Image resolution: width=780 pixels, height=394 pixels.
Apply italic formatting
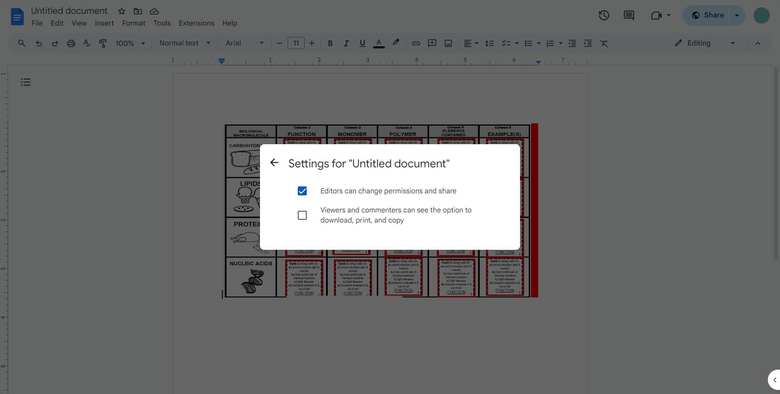click(346, 43)
